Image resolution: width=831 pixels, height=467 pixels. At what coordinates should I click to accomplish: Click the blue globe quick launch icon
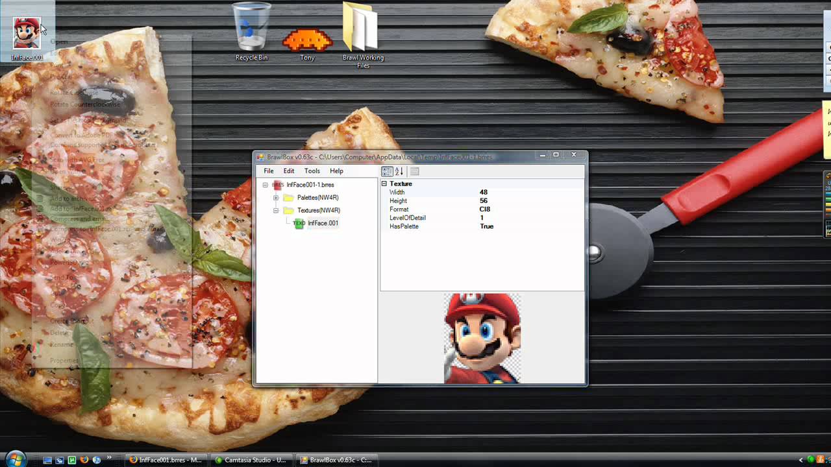pyautogui.click(x=97, y=460)
